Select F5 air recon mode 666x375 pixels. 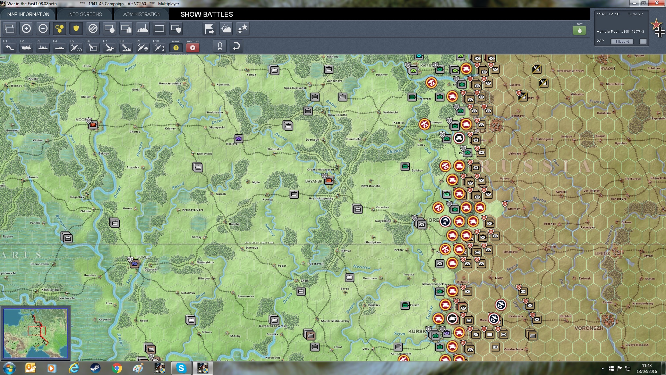(x=76, y=48)
